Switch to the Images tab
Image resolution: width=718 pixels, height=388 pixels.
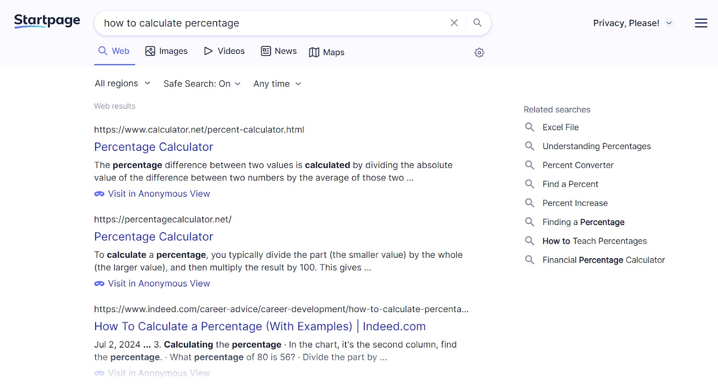(x=166, y=51)
